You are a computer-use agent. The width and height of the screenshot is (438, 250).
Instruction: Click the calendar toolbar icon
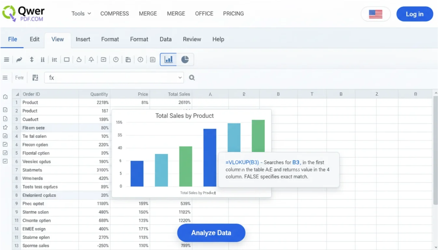click(x=128, y=60)
